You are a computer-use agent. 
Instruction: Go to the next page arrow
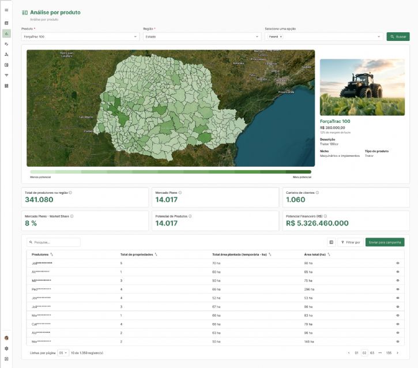tap(397, 353)
